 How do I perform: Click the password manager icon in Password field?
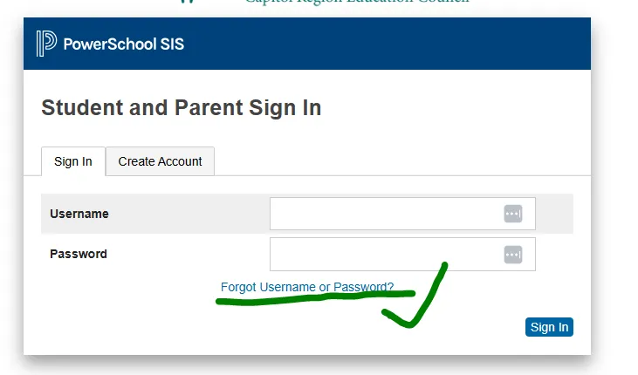tap(513, 255)
